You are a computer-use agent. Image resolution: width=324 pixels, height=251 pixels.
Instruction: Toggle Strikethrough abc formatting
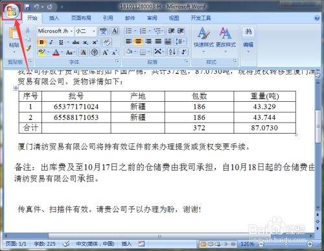click(x=76, y=42)
